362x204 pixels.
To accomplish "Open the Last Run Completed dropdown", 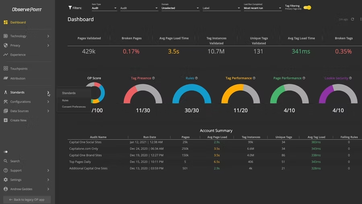I will [263, 8].
